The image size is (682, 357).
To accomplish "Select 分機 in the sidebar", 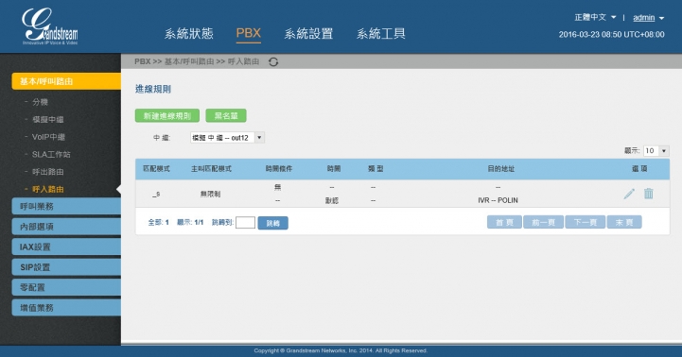I will [40, 102].
